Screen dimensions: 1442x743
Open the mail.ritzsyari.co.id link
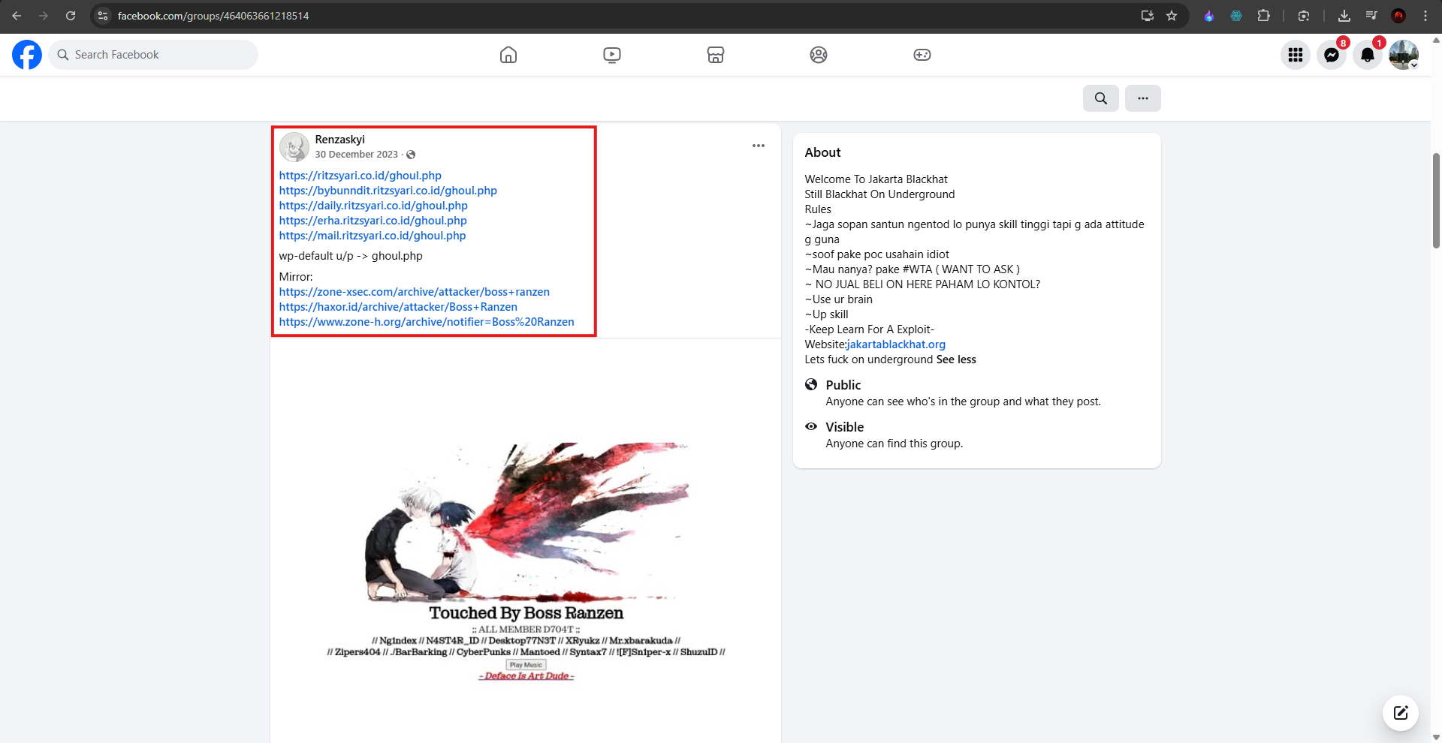tap(373, 236)
